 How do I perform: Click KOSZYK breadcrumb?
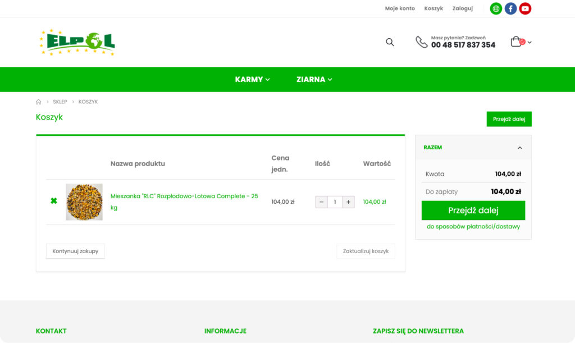(x=88, y=102)
